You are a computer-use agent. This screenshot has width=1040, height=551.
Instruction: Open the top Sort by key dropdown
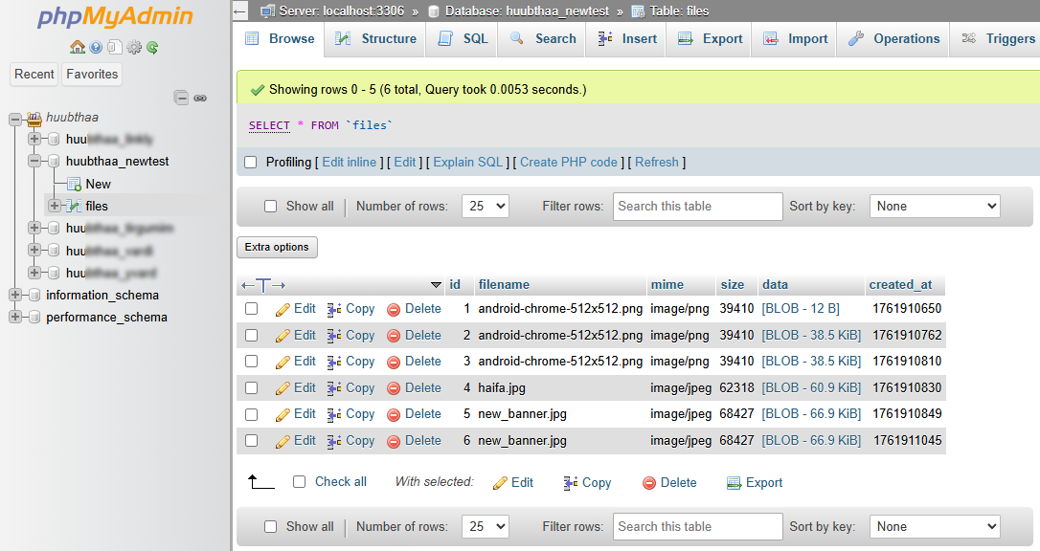coord(935,206)
